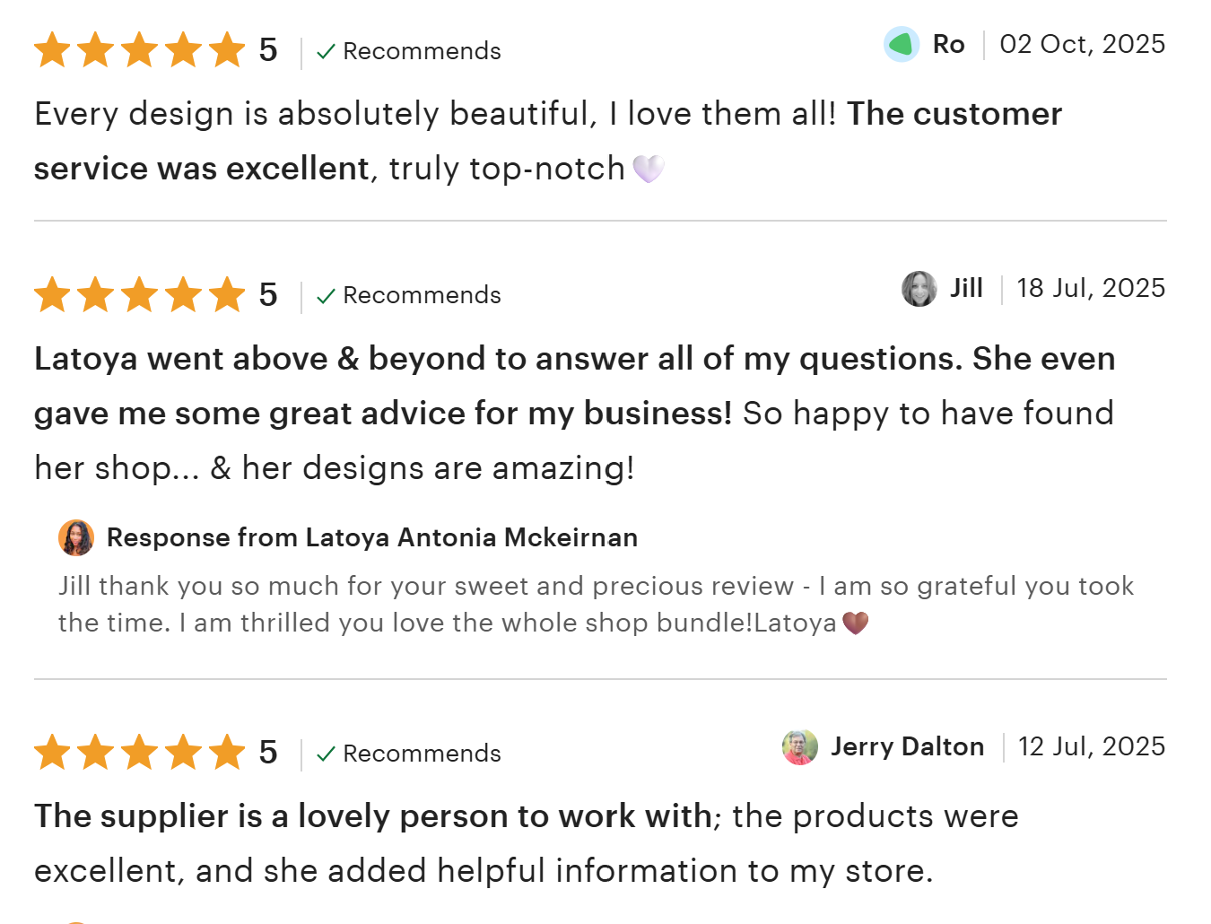This screenshot has width=1211, height=924.
Task: Click the fifth star of Jill's rating
Action: 227,294
